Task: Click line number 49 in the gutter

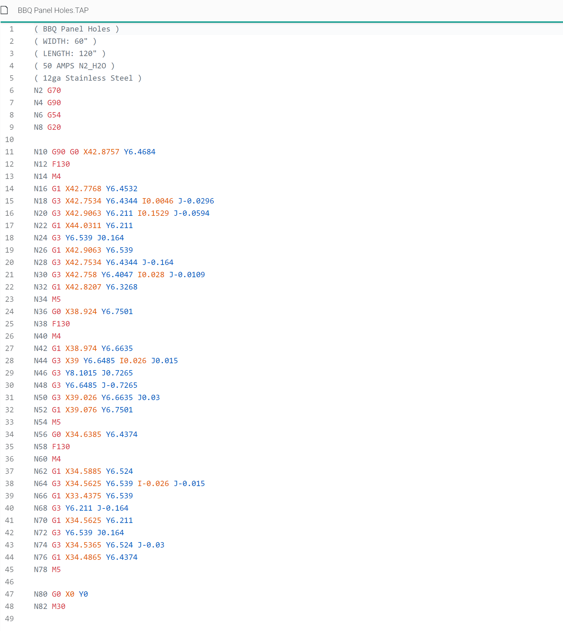Action: (9, 619)
